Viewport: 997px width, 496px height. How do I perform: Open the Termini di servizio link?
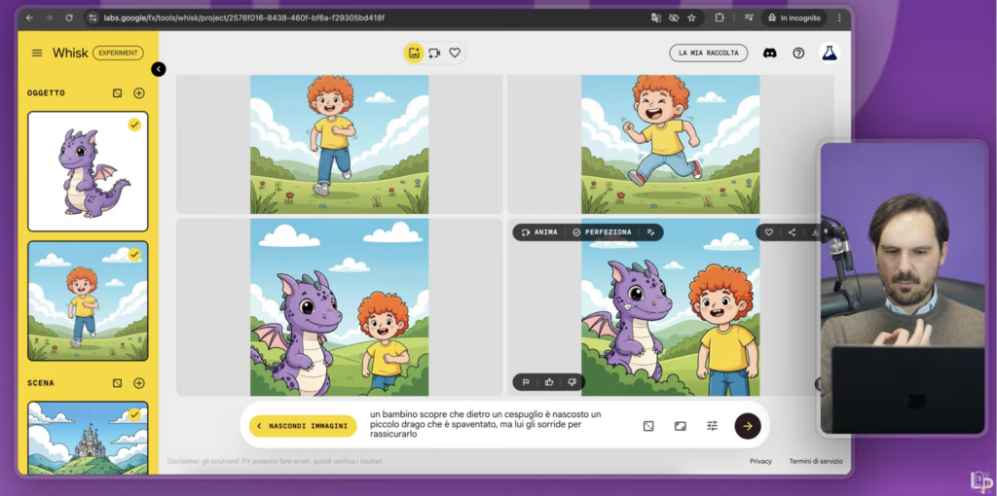coord(816,462)
